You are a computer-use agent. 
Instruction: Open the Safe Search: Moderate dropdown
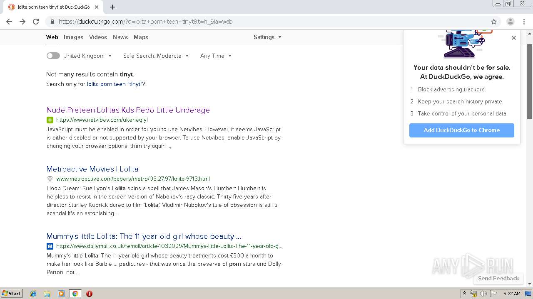[x=156, y=56]
